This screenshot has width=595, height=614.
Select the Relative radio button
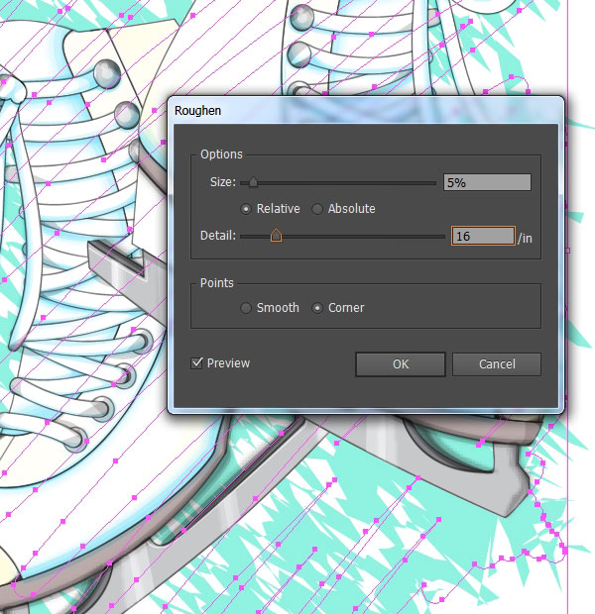[x=246, y=209]
